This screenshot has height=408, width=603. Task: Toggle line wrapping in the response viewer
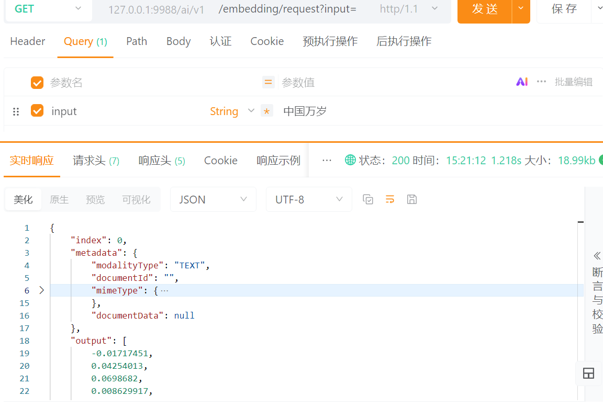pos(389,199)
